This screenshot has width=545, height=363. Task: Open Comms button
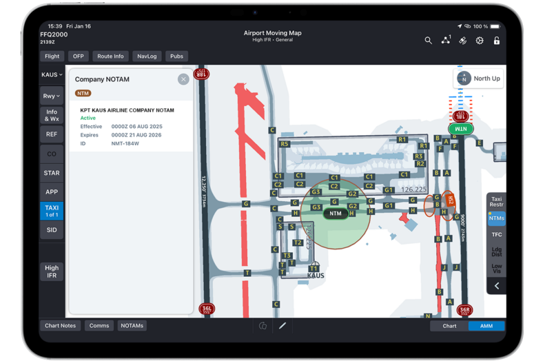pyautogui.click(x=99, y=326)
